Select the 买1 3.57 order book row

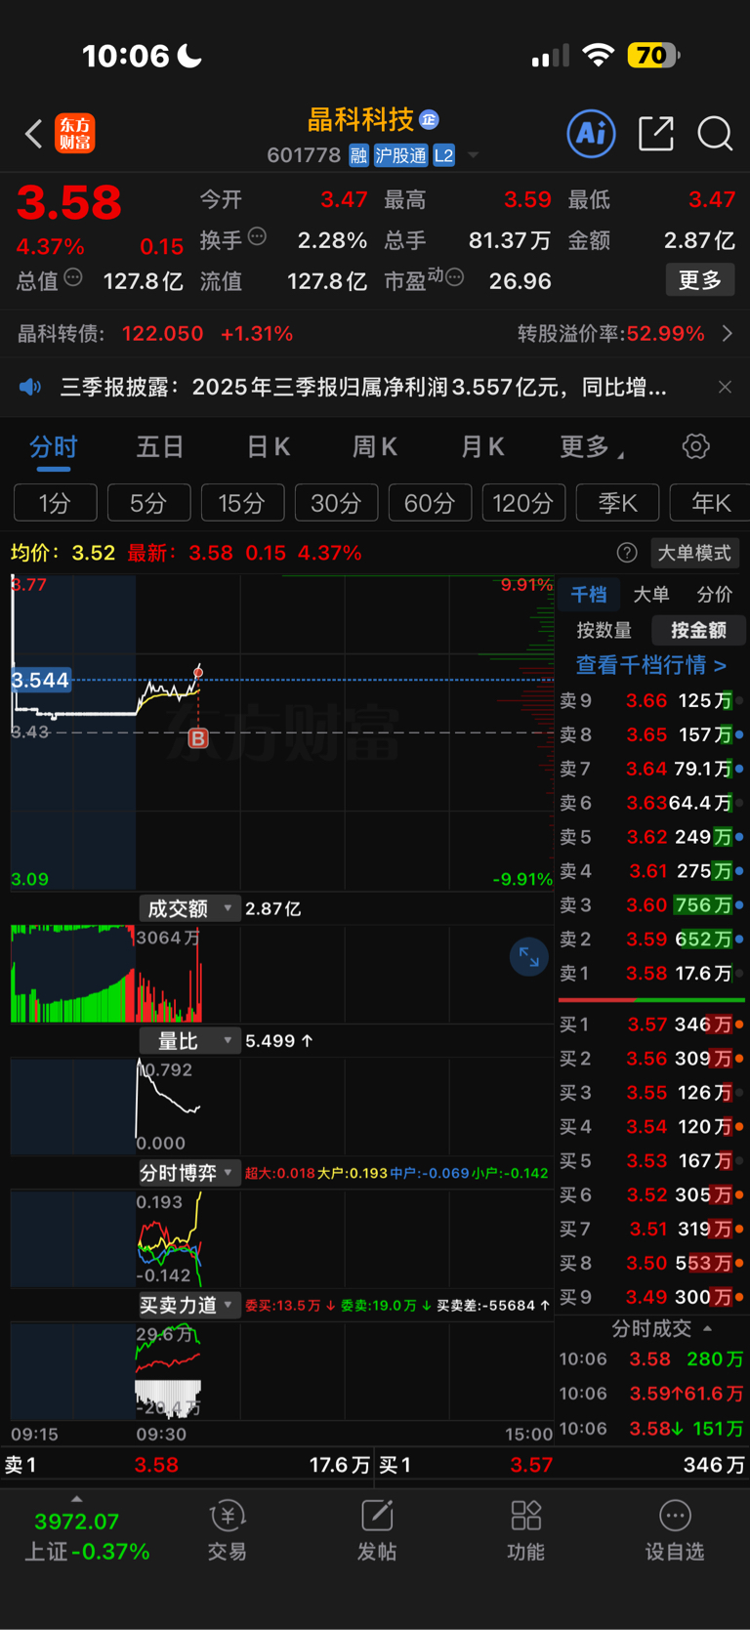651,1024
